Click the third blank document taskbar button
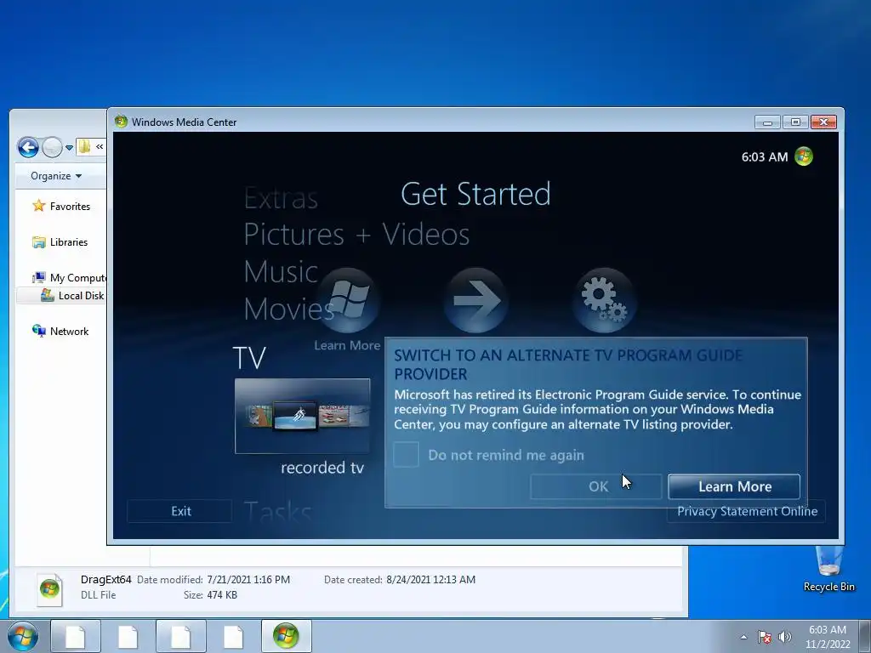This screenshot has height=653, width=871. [x=180, y=636]
